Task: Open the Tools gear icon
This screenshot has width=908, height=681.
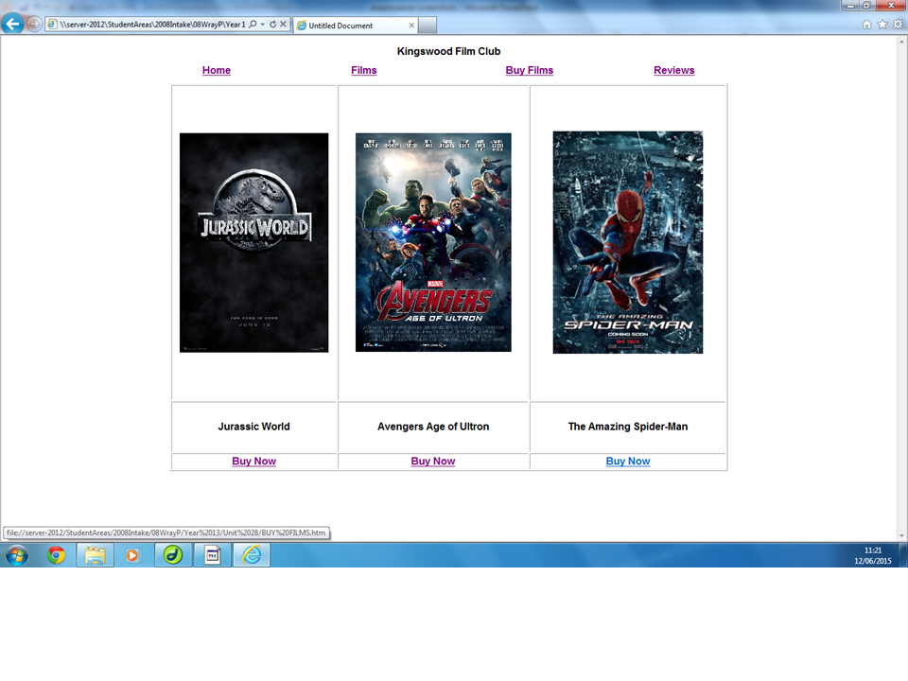Action: [898, 25]
